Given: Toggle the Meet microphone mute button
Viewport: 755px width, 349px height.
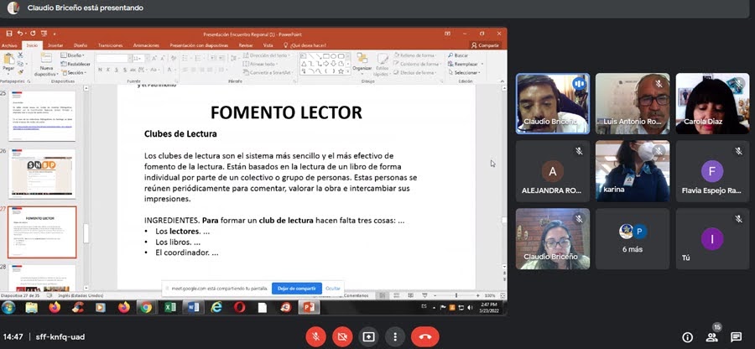Looking at the screenshot, I should 316,336.
